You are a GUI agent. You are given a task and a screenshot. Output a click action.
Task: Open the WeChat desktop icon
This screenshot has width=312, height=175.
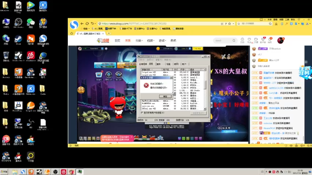[31, 23]
